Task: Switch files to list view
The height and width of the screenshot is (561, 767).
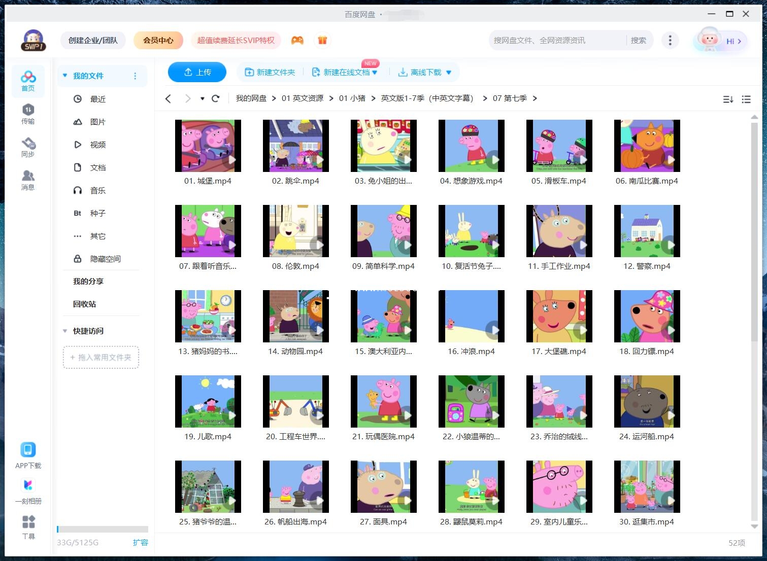Action: pos(746,99)
